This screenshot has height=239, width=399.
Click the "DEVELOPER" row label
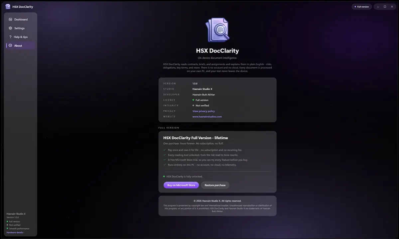pyautogui.click(x=172, y=94)
